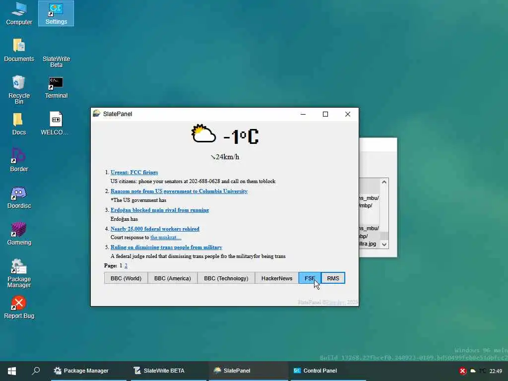Select the HackerNews tab
Image resolution: width=508 pixels, height=381 pixels.
(277, 278)
